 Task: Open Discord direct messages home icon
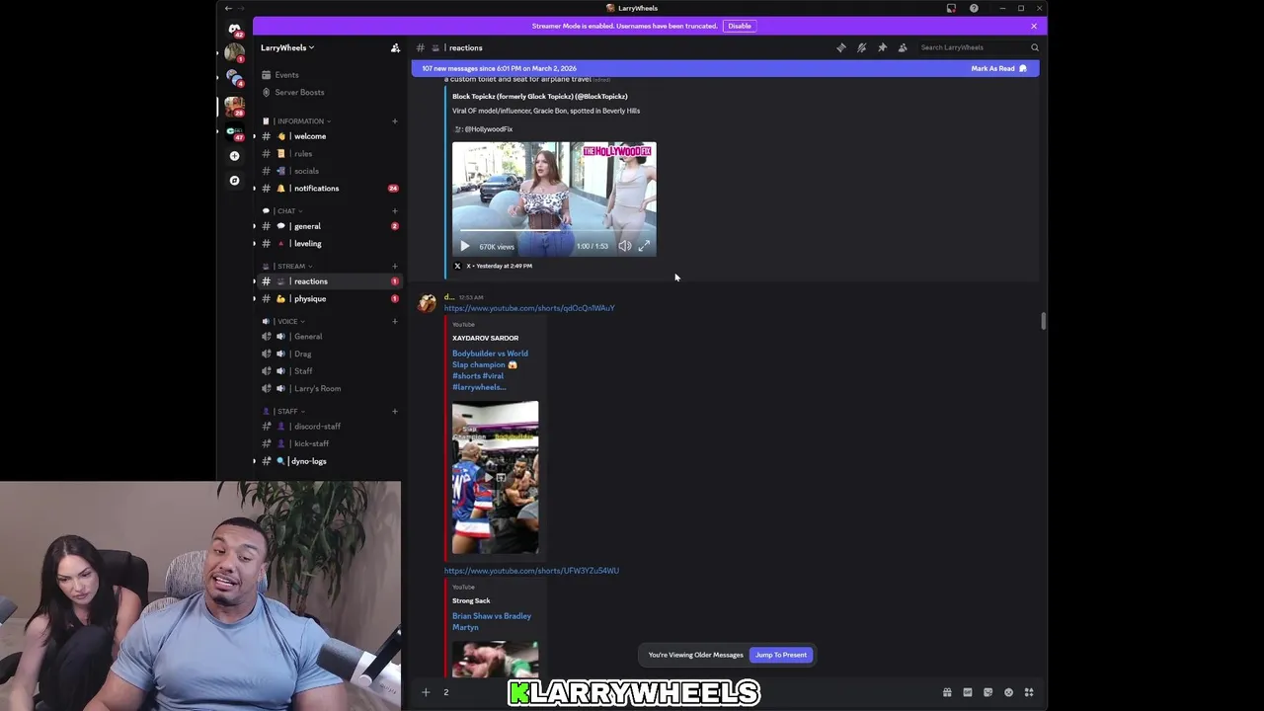coord(234,30)
